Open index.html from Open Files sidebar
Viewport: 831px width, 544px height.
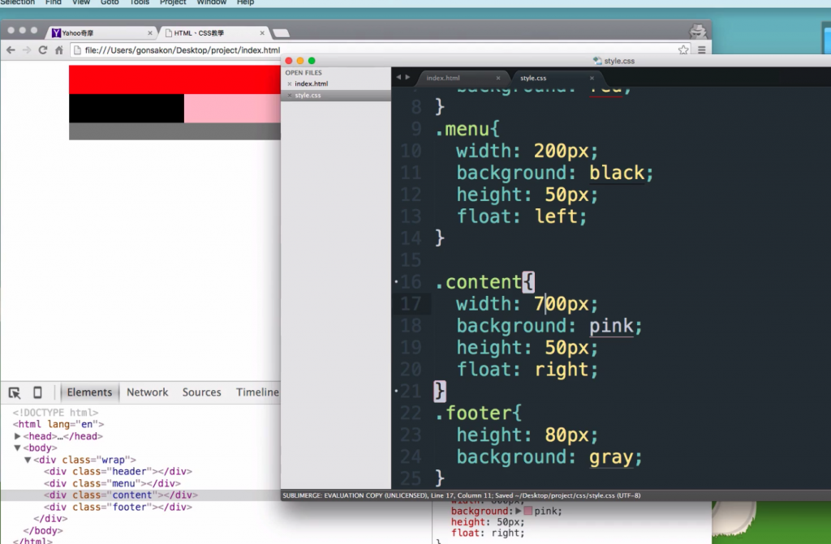tap(312, 84)
